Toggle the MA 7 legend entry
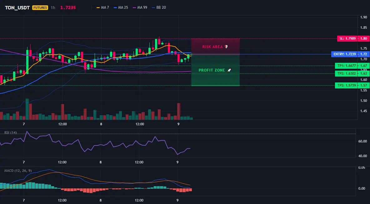 [102, 7]
